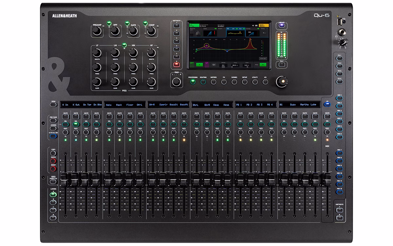Adjust the HPF frequency knob
This screenshot has width=393, height=246.
114,31
